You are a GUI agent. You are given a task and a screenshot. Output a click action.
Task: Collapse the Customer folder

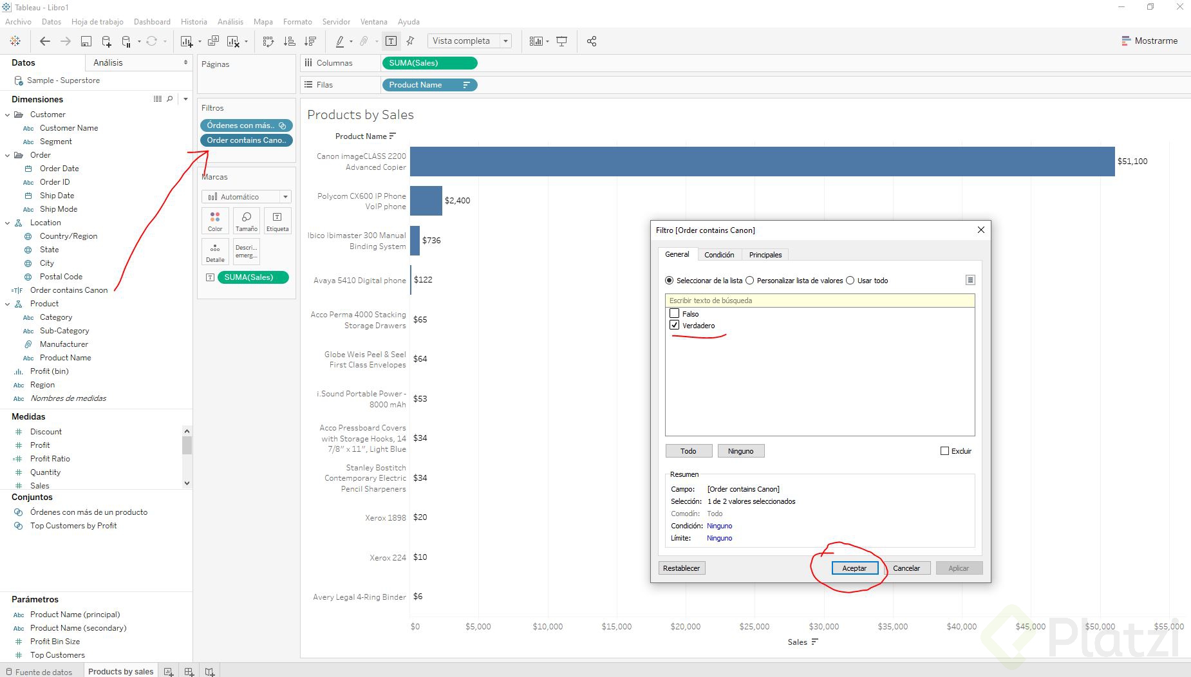7,115
